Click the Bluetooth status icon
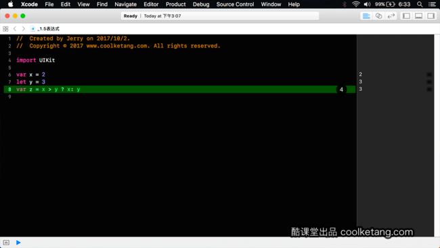 pyautogui.click(x=345, y=4)
